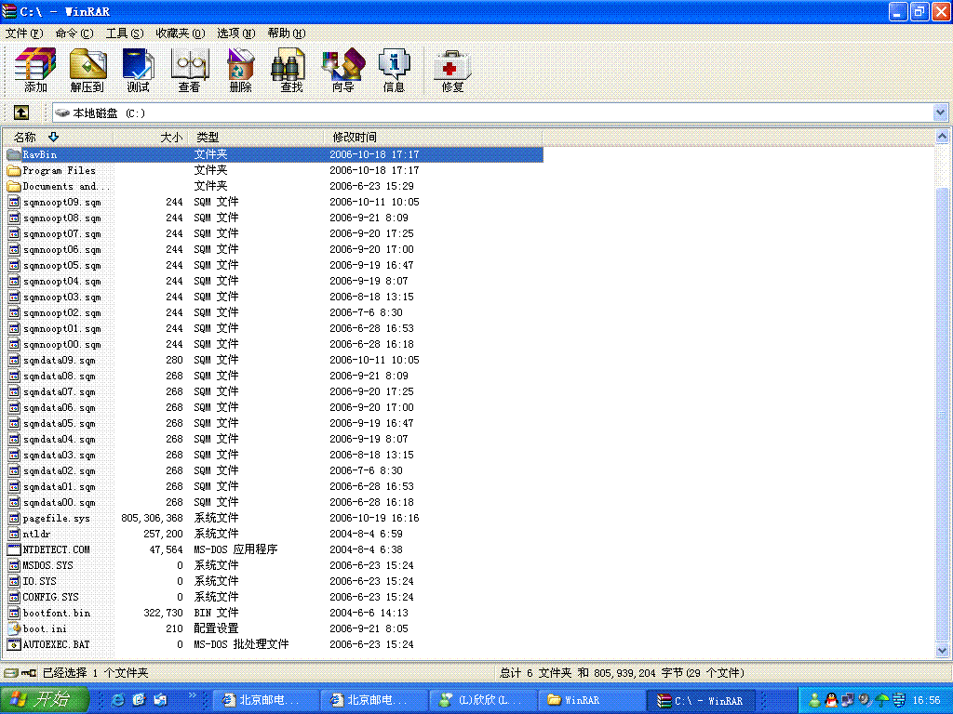Select sqmdata00.sqm file row

273,502
